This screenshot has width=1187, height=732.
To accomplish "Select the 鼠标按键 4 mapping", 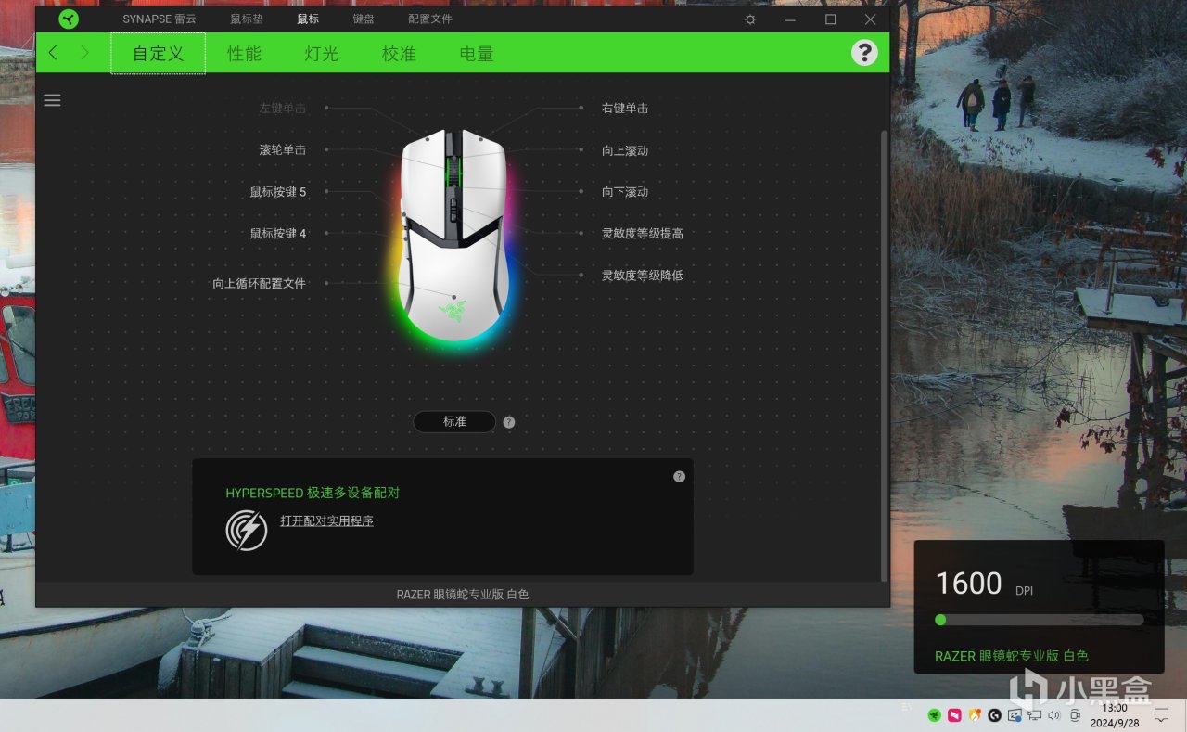I will [277, 234].
